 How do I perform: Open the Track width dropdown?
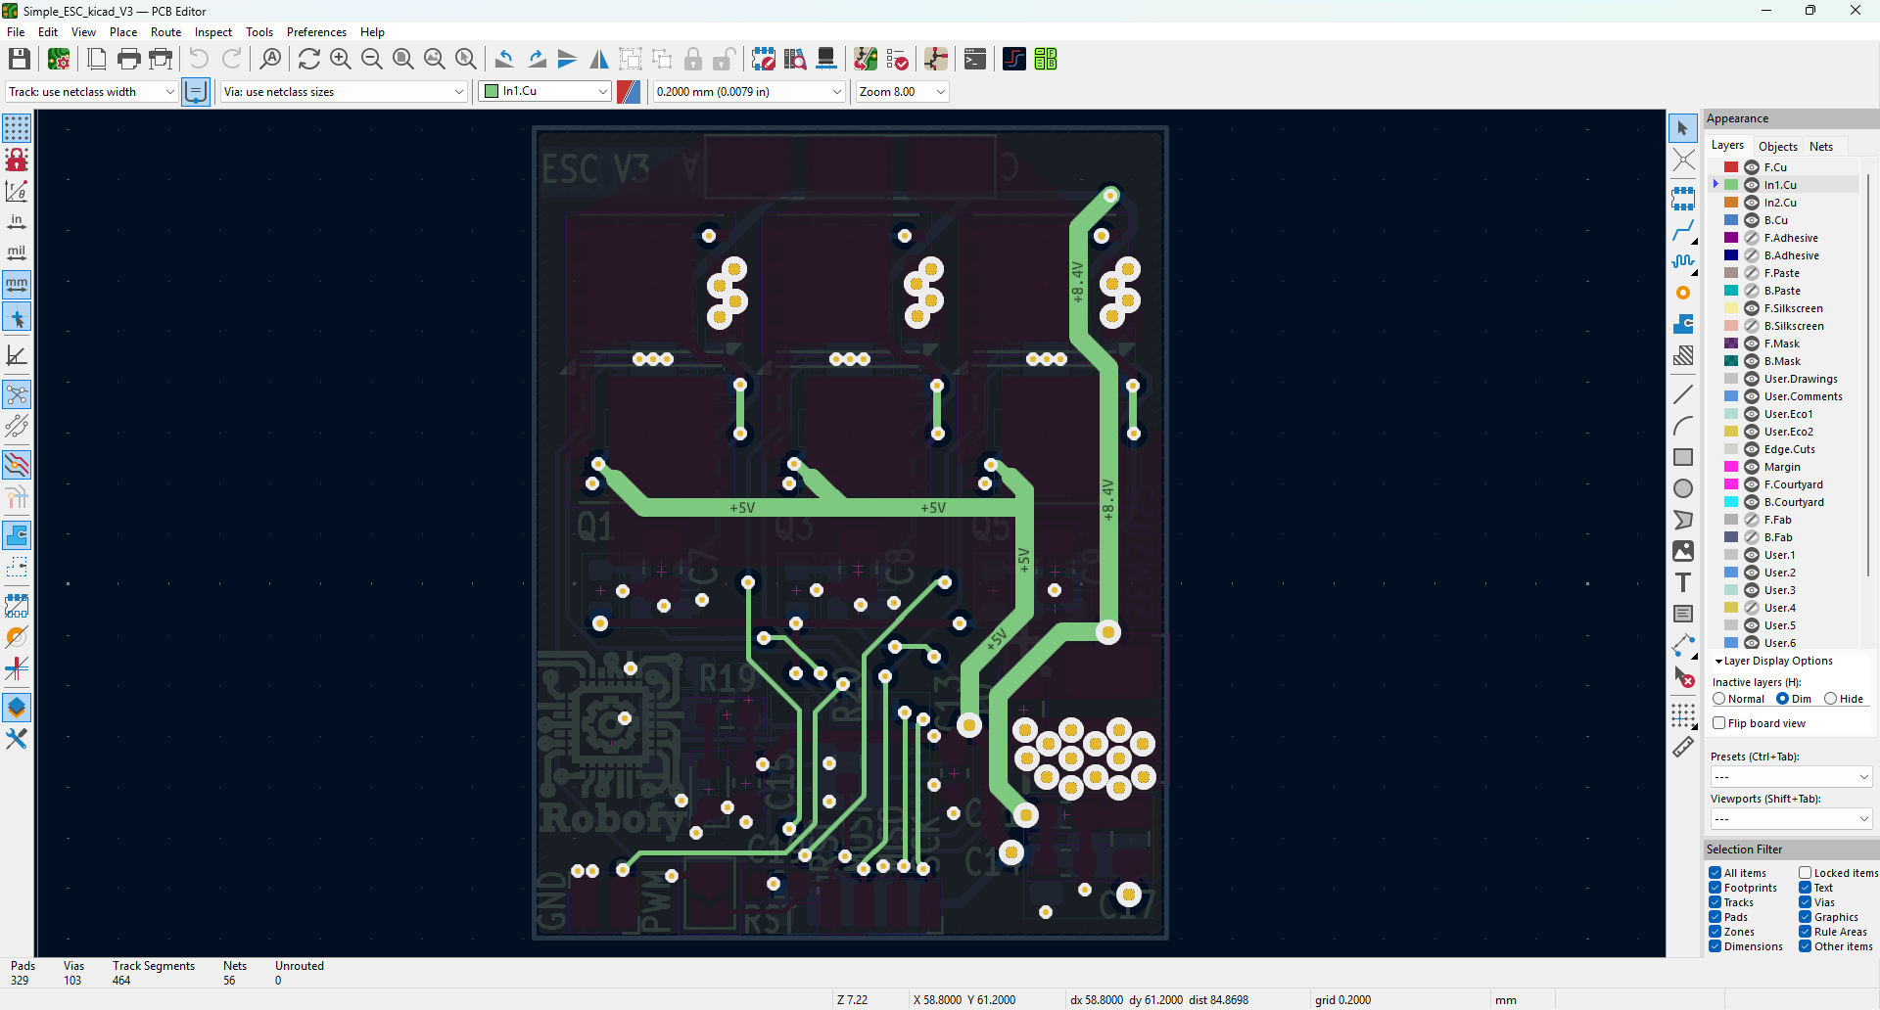coord(91,92)
